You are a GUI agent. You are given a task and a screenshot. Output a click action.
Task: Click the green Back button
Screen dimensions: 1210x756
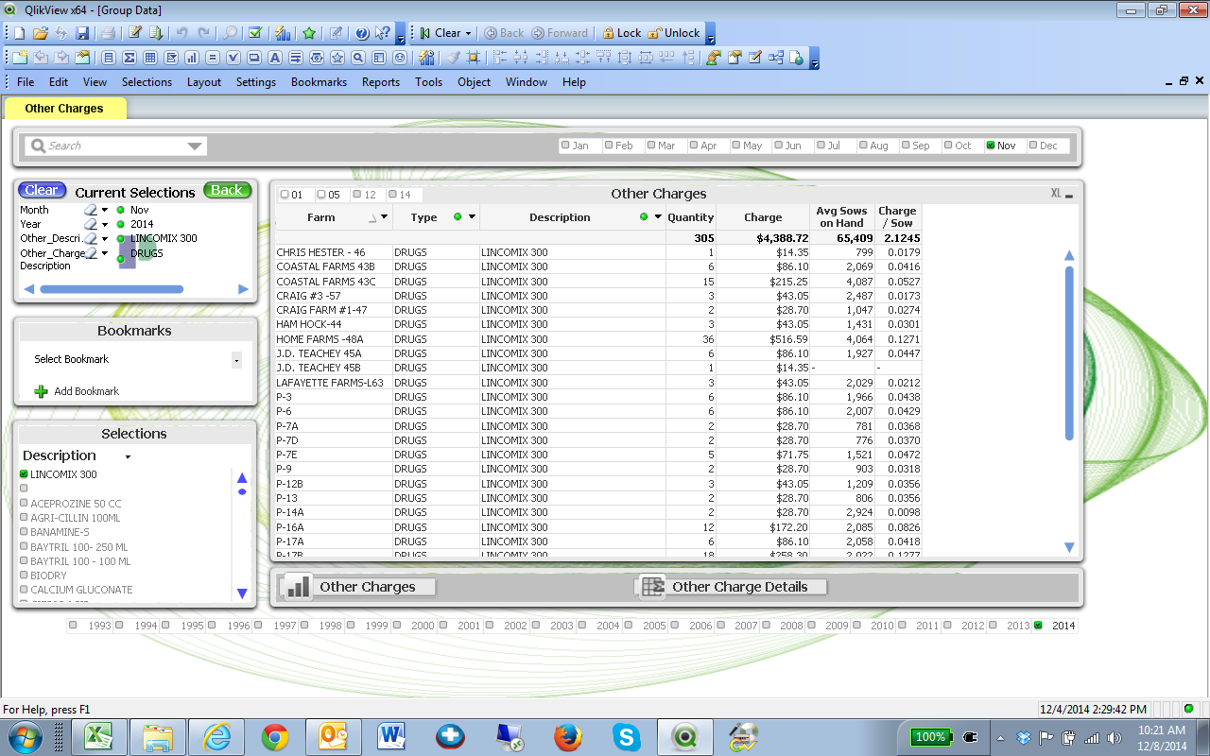click(227, 190)
